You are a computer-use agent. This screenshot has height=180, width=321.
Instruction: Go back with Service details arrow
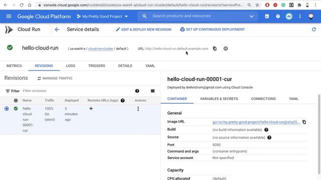[57, 29]
